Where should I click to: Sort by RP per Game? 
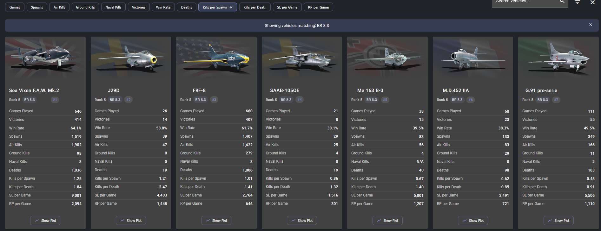(x=318, y=7)
